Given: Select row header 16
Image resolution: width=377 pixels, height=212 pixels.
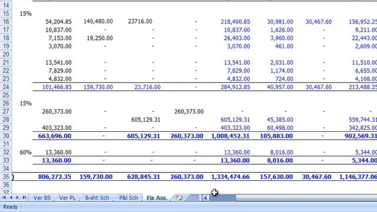Looking at the screenshot, I should (x=6, y=22).
